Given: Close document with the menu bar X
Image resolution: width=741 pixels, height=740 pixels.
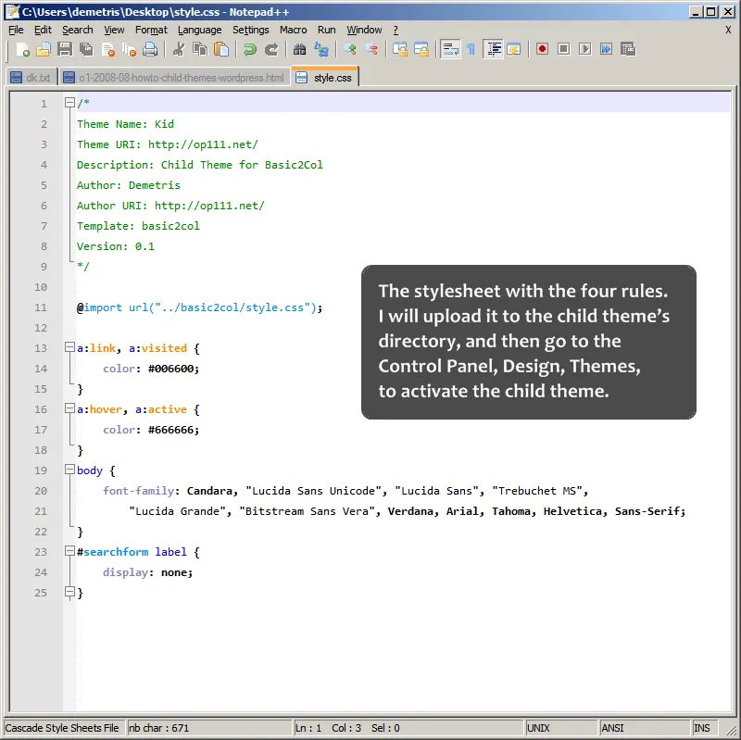Looking at the screenshot, I should pyautogui.click(x=728, y=30).
